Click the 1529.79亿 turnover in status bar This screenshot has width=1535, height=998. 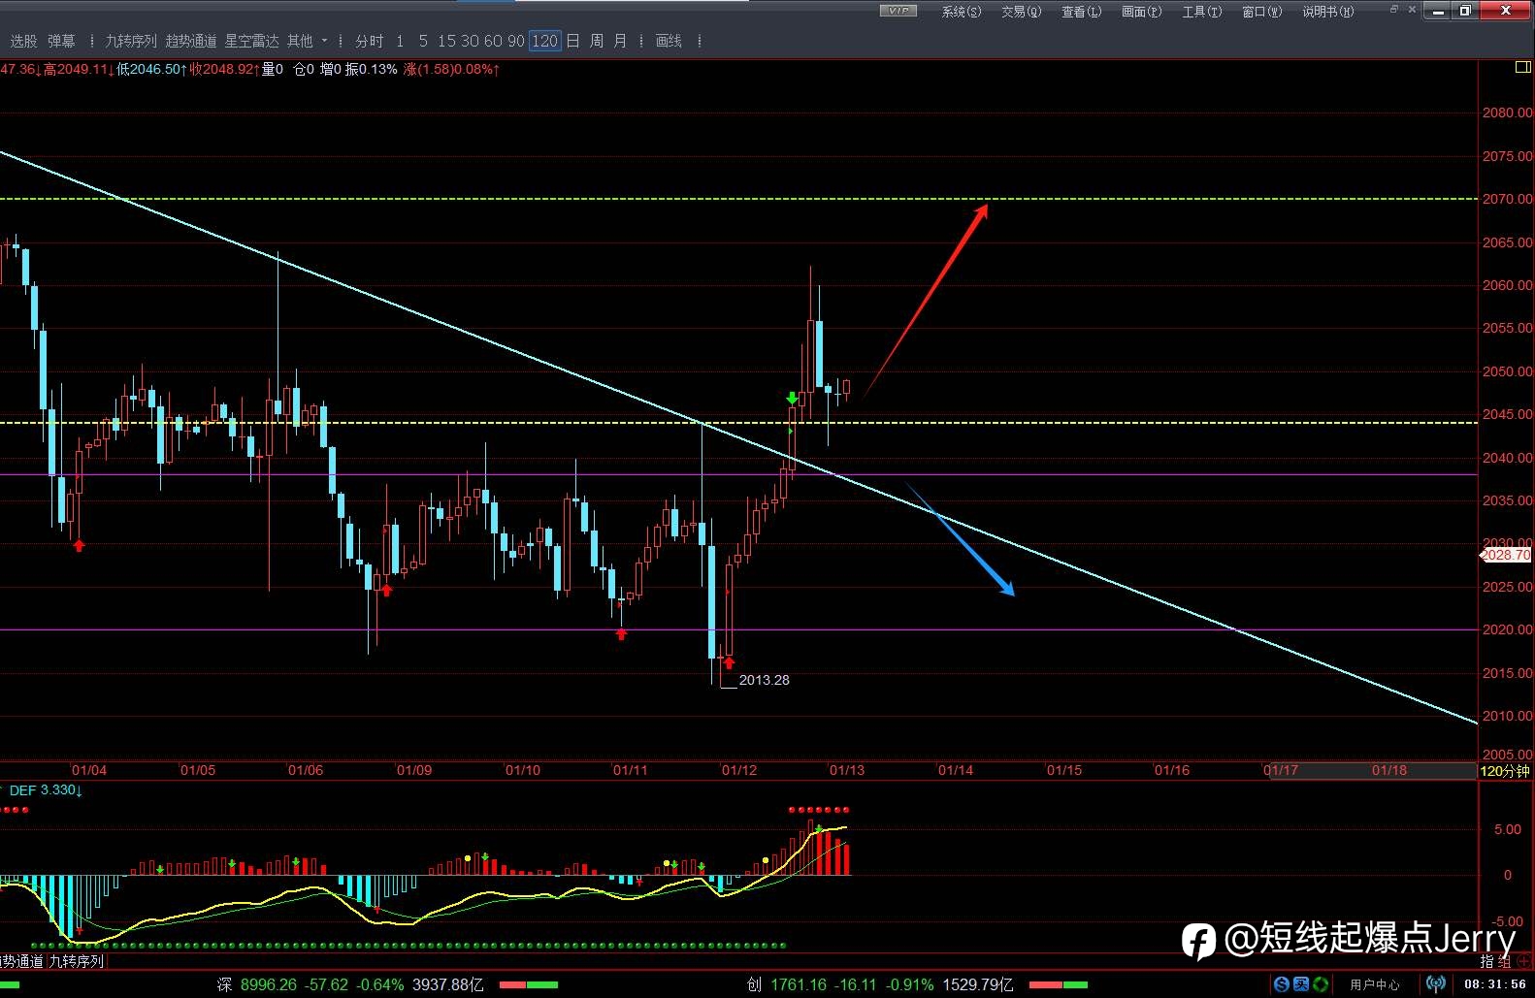click(x=978, y=984)
